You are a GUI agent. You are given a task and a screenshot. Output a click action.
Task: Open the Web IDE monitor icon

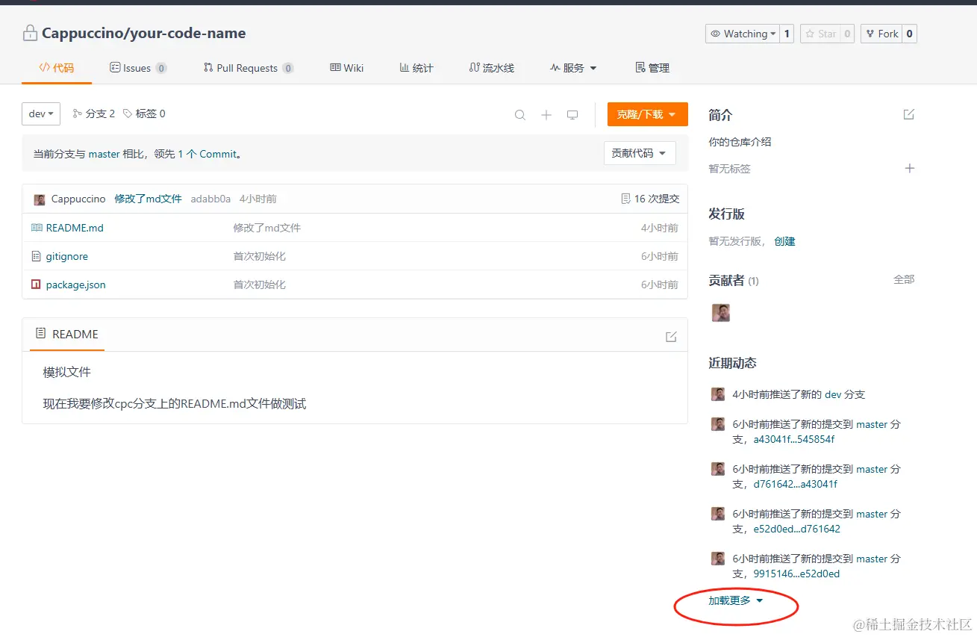pyautogui.click(x=572, y=115)
